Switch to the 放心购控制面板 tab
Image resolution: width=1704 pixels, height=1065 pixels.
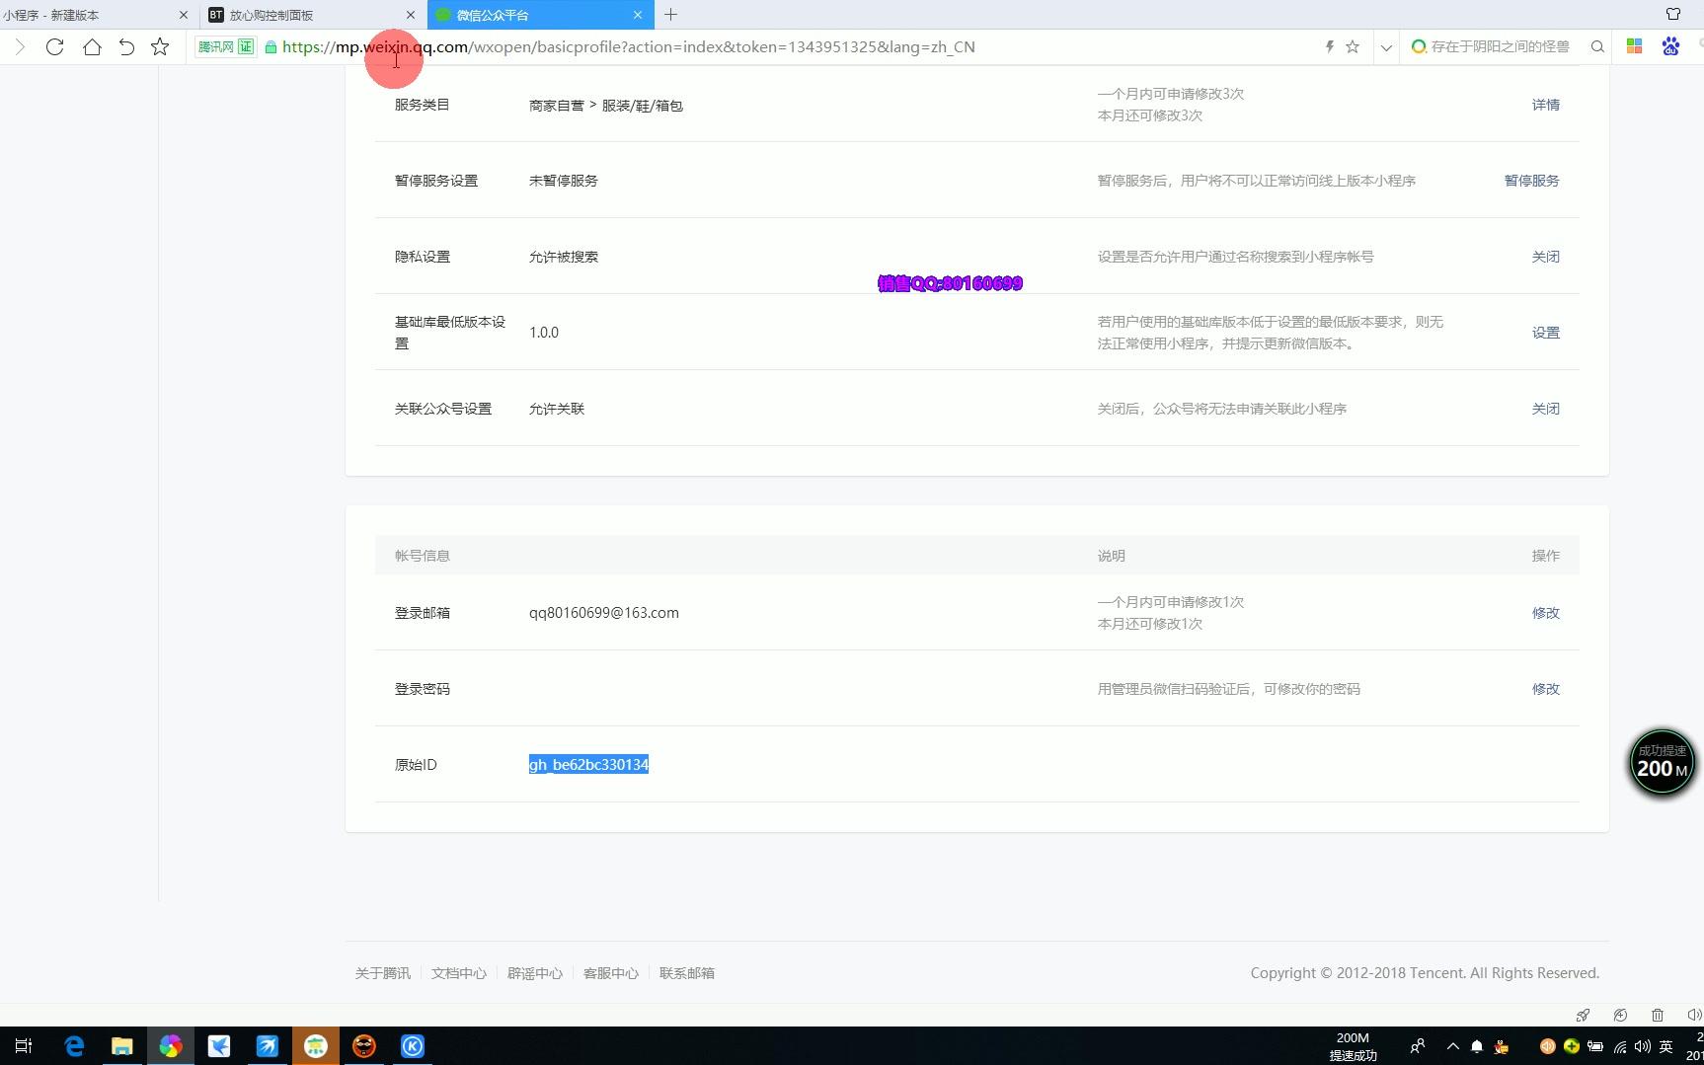coord(312,15)
